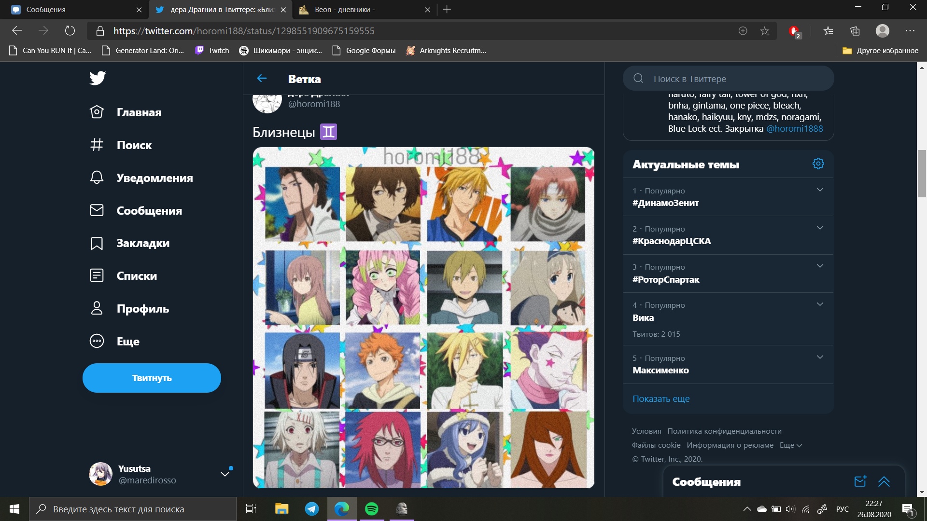This screenshot has width=927, height=521.
Task: Expand the Yusutsa account switcher
Action: [225, 474]
